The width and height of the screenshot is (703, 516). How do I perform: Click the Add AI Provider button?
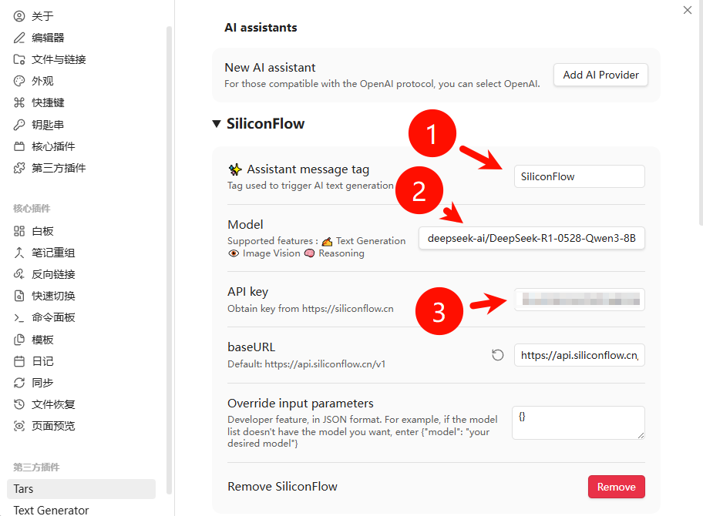(600, 75)
